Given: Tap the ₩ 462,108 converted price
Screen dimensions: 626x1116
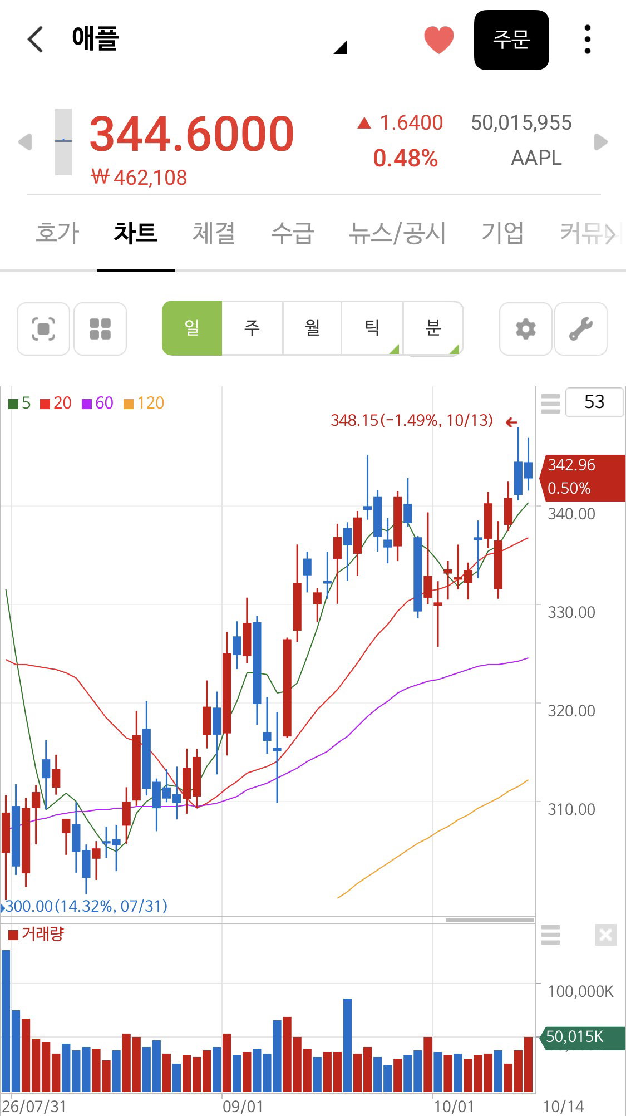Looking at the screenshot, I should (x=139, y=178).
